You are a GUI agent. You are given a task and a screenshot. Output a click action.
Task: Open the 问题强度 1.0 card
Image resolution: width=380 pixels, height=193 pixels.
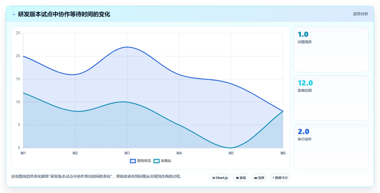point(331,49)
